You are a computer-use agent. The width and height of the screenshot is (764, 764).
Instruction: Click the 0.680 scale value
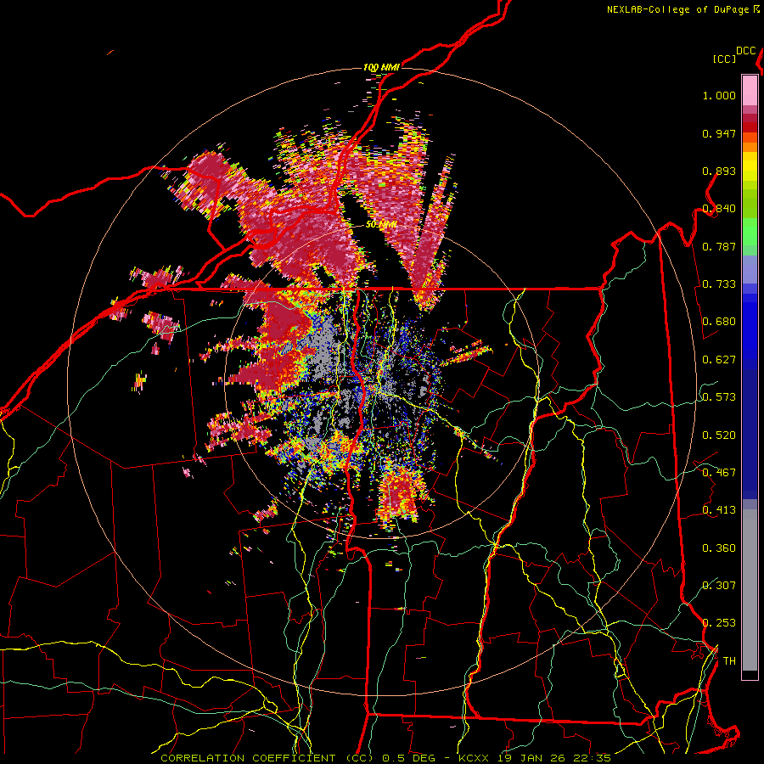point(719,322)
